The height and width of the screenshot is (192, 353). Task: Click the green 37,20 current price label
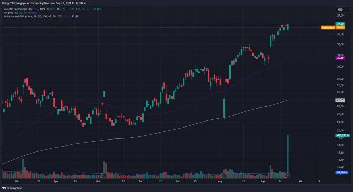[x=340, y=23]
